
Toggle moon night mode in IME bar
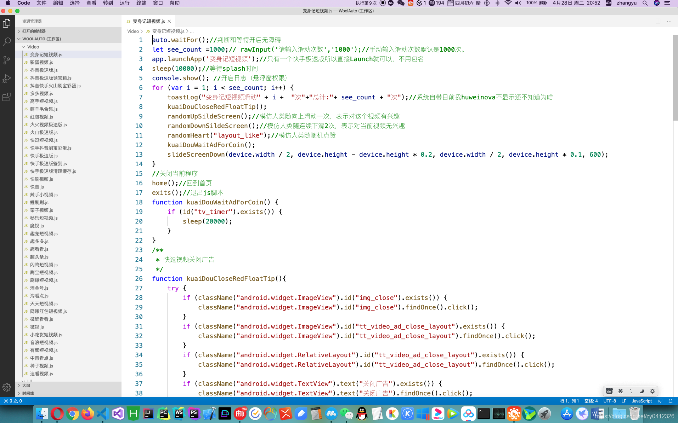pos(642,391)
